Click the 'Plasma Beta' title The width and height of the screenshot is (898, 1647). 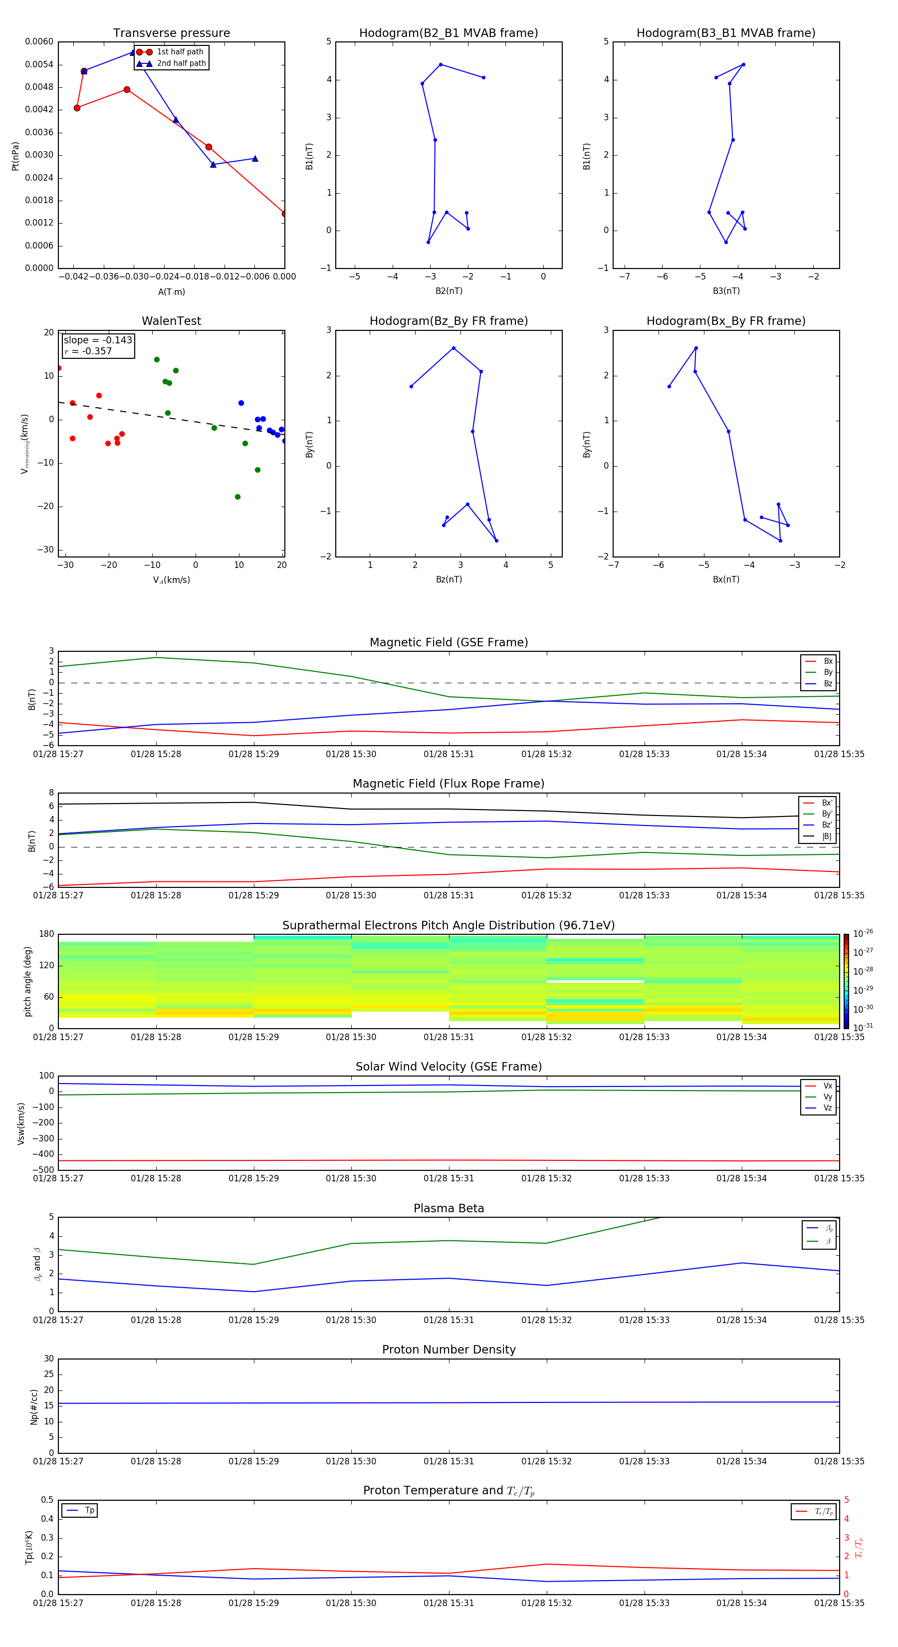449,1209
